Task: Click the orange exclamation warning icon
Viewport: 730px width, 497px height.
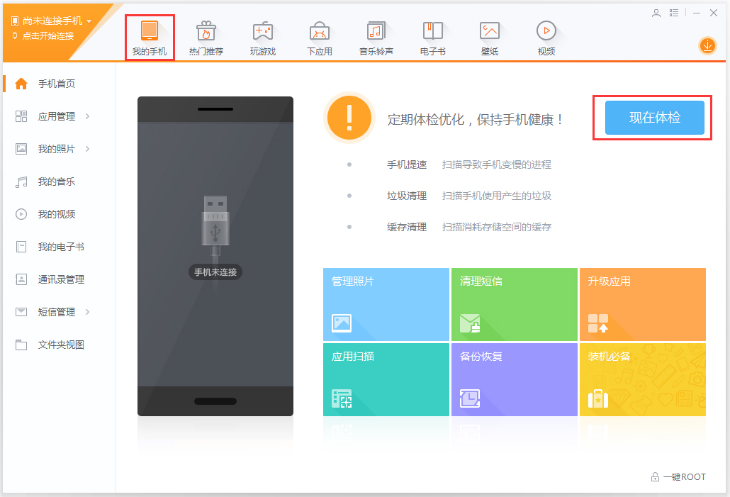Action: [349, 118]
